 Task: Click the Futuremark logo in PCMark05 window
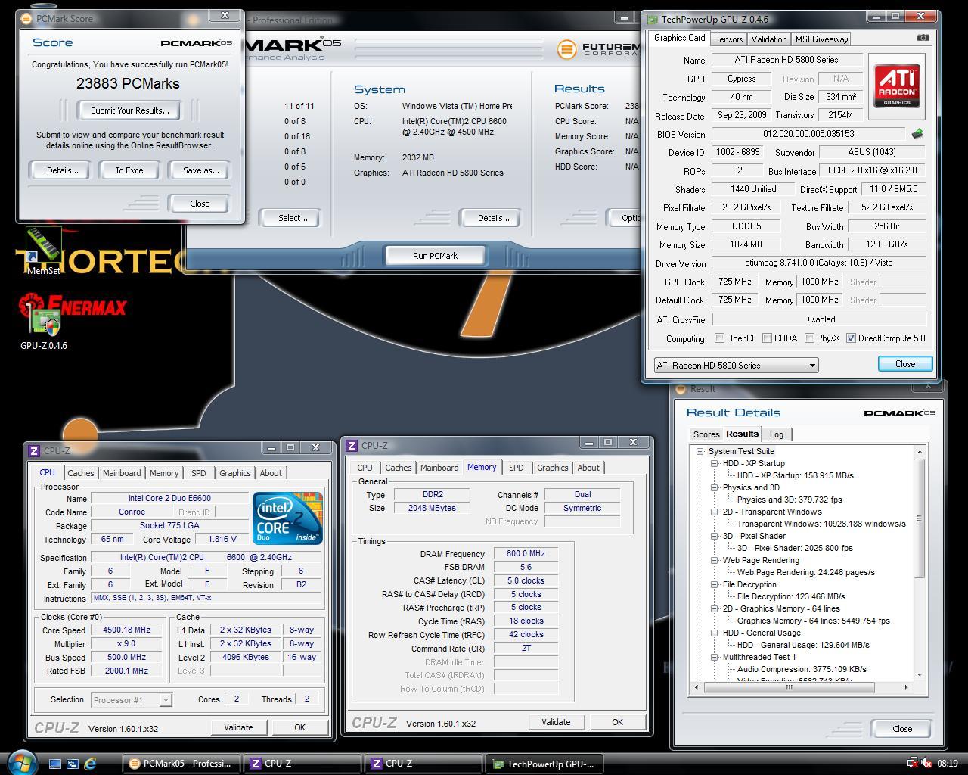tap(598, 49)
